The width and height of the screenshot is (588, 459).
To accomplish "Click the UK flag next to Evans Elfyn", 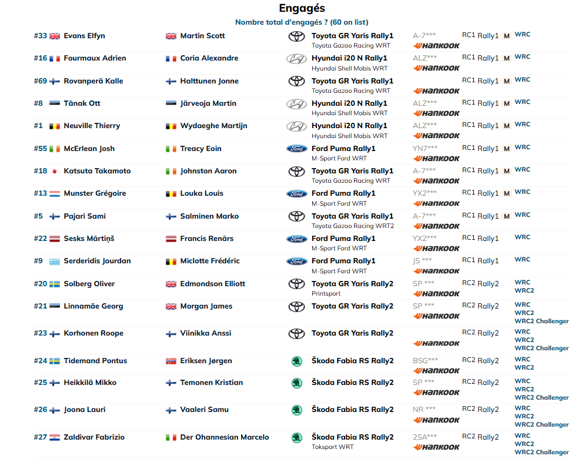I will (55, 36).
